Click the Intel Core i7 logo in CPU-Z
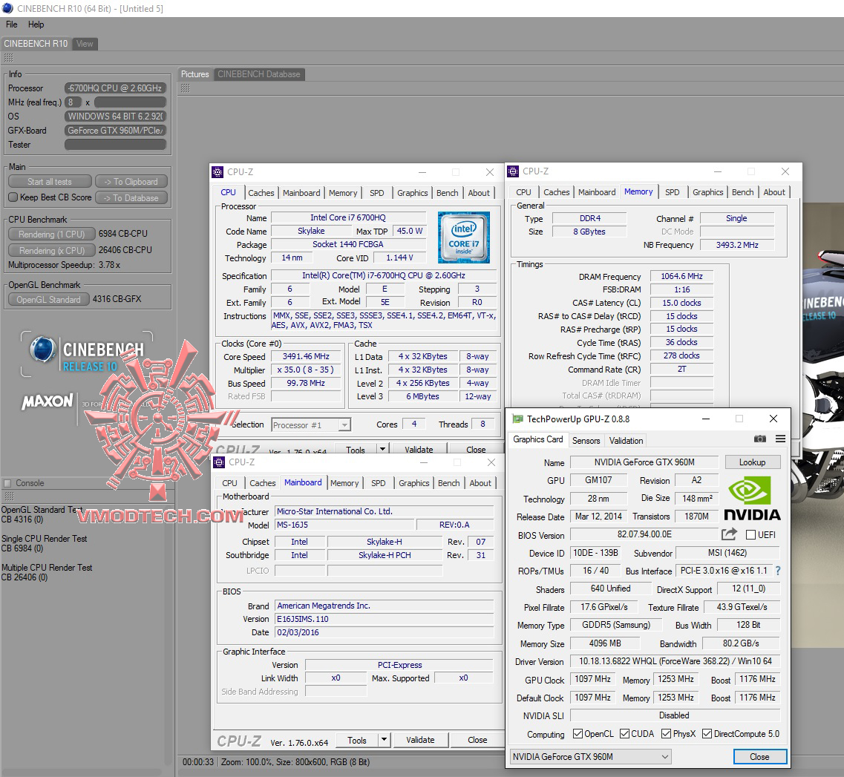The image size is (844, 777). click(463, 237)
